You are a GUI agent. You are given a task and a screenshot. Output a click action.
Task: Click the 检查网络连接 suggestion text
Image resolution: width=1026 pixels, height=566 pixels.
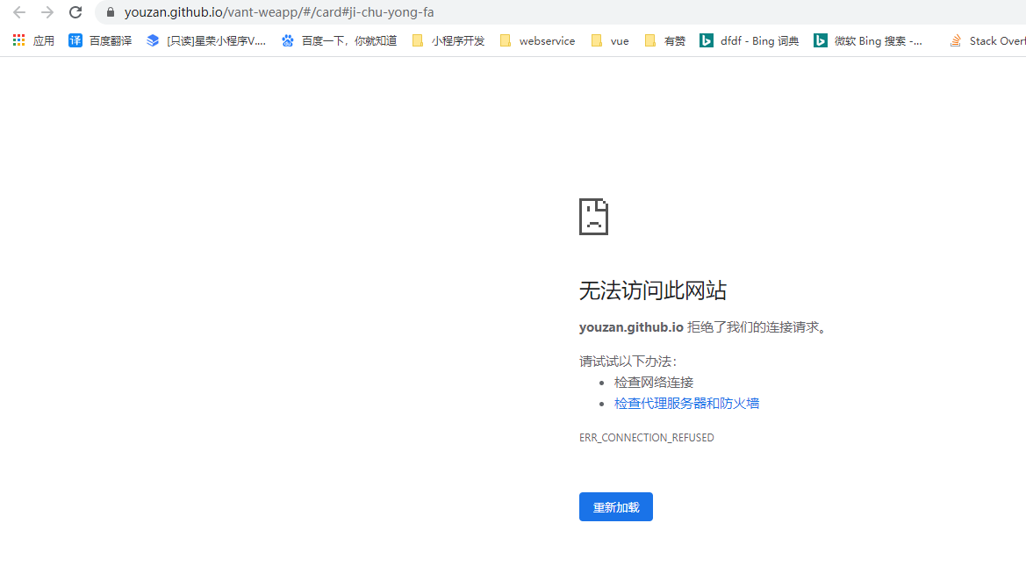point(654,382)
